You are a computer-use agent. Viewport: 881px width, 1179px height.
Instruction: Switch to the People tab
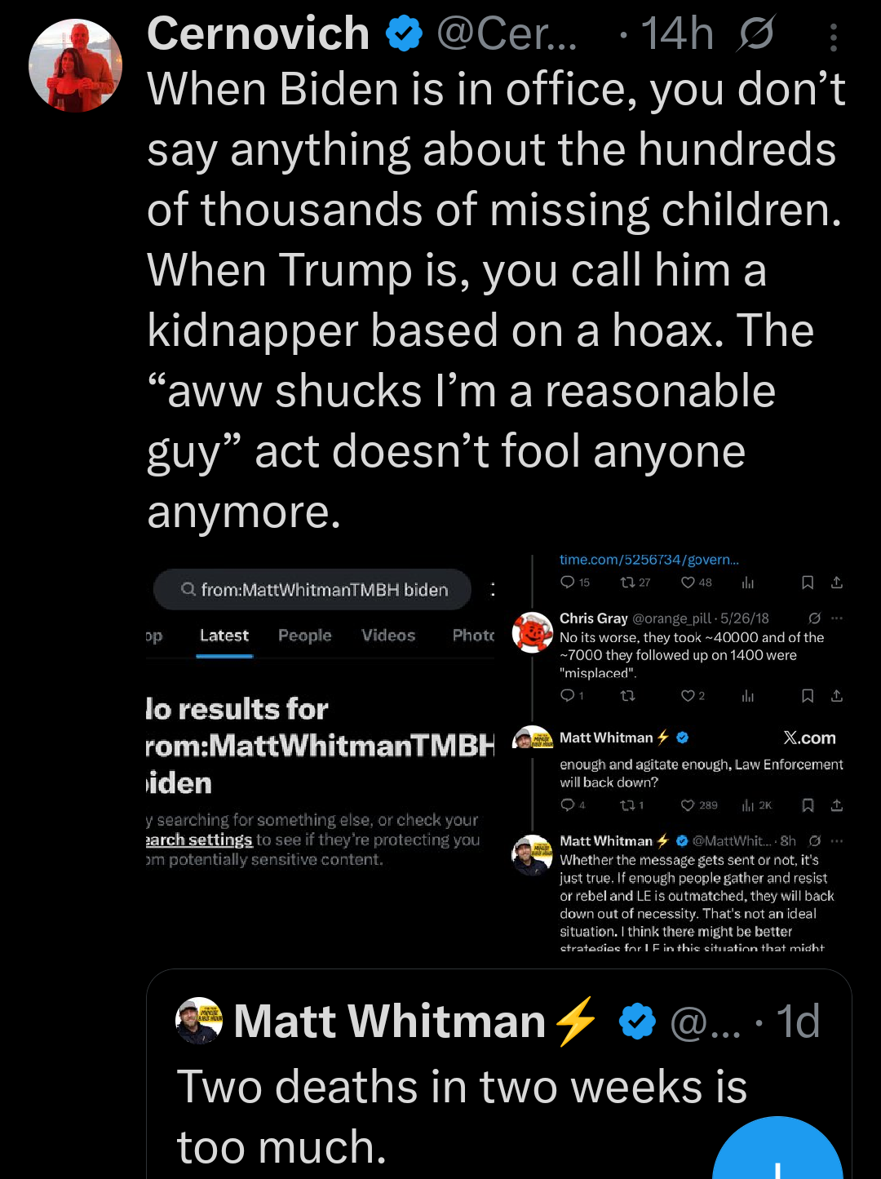tap(304, 635)
